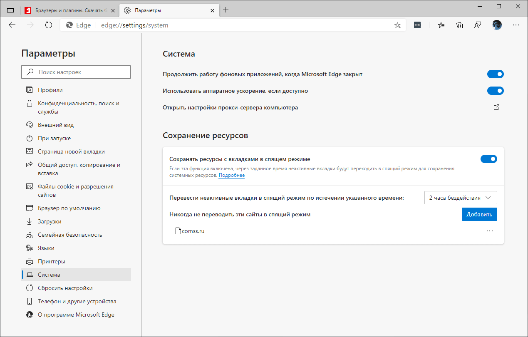This screenshot has width=528, height=337.
Task: Open more options for comss.ru
Action: click(x=489, y=231)
